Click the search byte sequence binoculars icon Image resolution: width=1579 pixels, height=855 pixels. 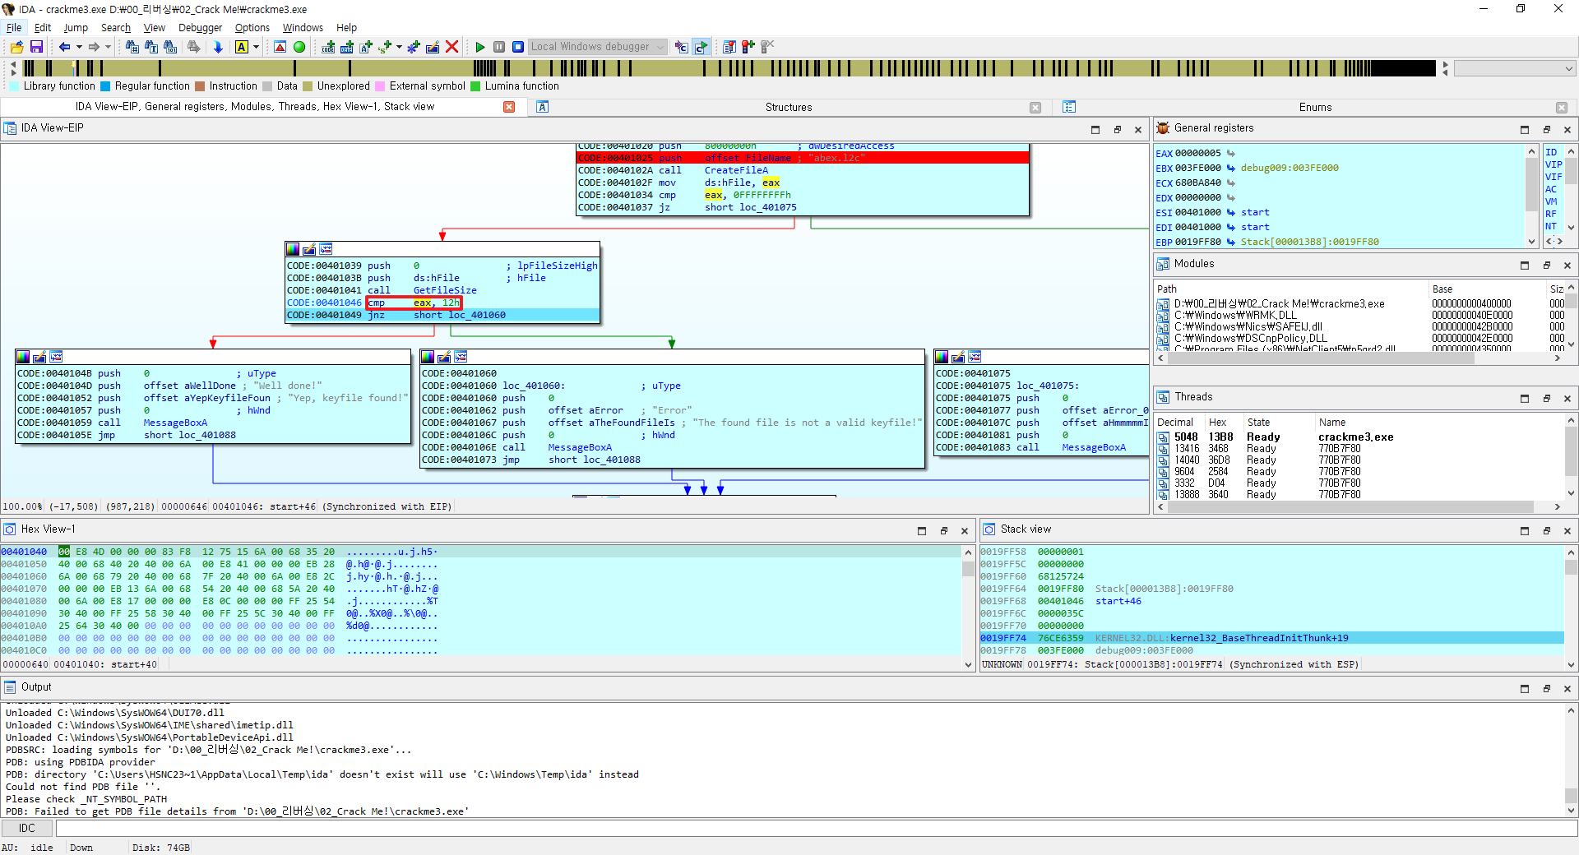click(170, 47)
